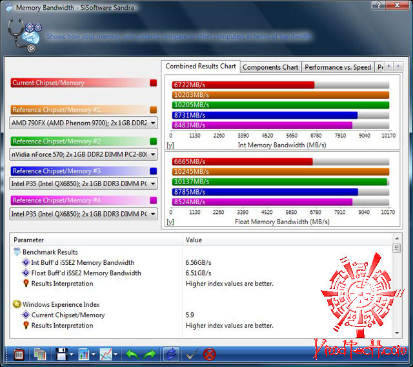Click diamond icon beside Current Chipset/Memory row
This screenshot has width=413, height=367.
(x=26, y=315)
